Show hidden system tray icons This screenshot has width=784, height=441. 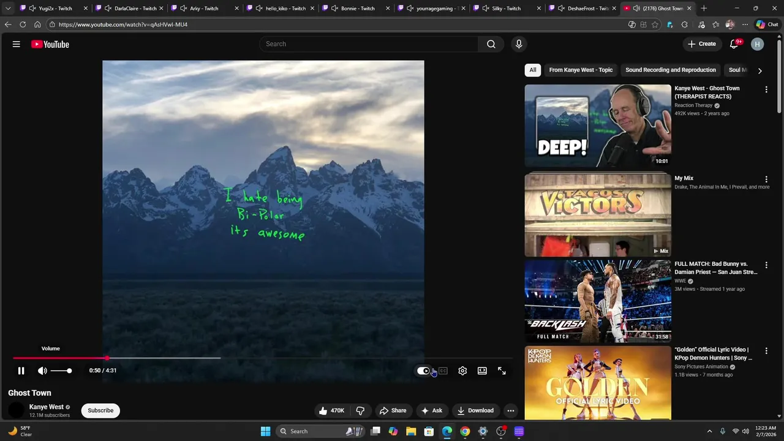point(709,431)
